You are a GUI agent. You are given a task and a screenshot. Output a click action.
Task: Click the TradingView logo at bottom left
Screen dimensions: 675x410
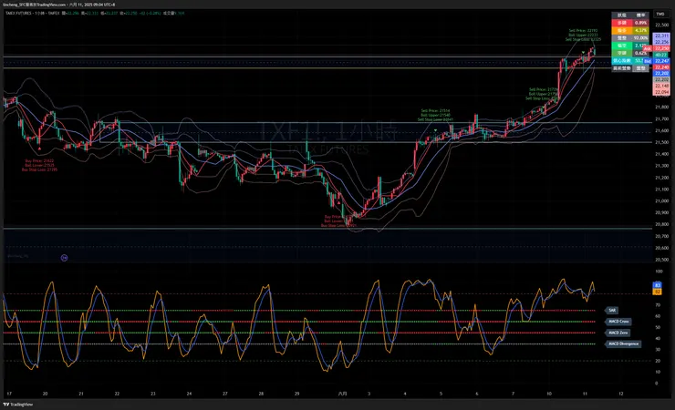click(x=18, y=405)
